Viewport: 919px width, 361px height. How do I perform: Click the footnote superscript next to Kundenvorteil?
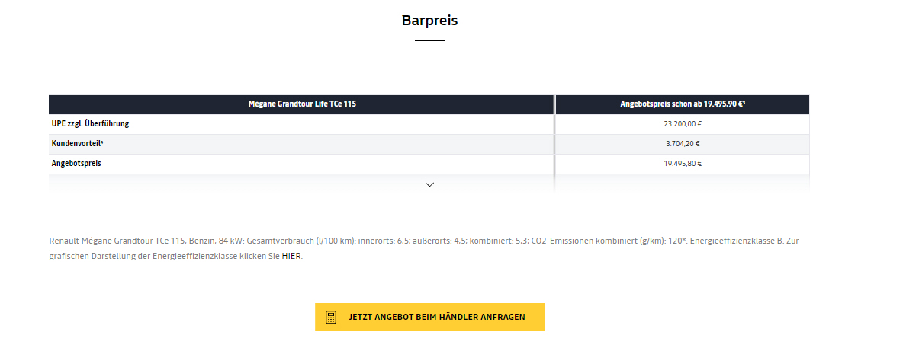click(101, 142)
